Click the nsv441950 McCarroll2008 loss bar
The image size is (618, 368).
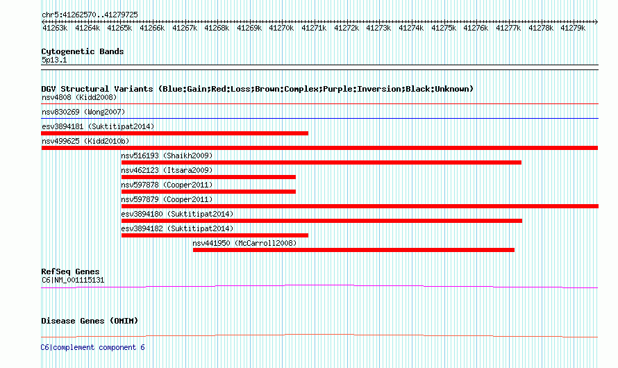click(353, 250)
